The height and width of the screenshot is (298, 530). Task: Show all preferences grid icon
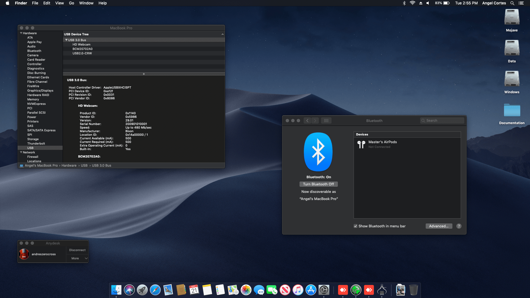(x=326, y=121)
